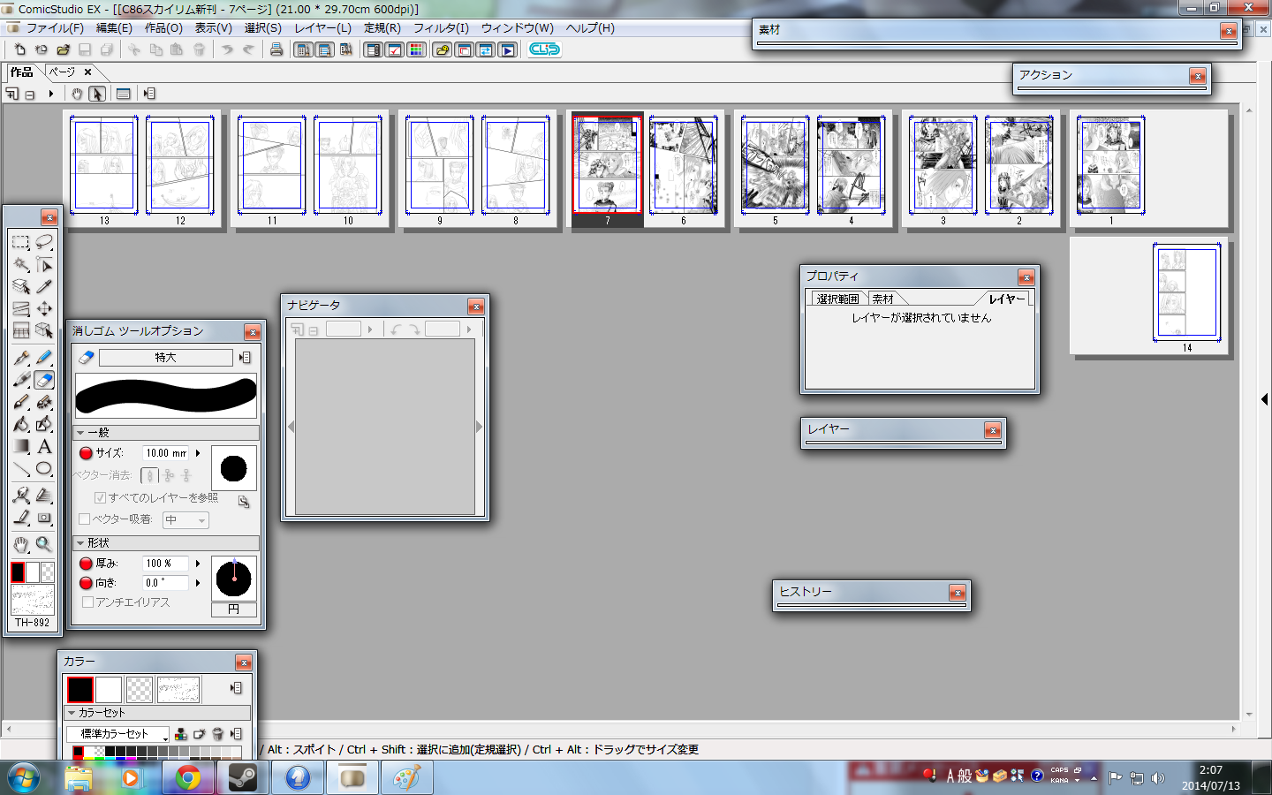The height and width of the screenshot is (795, 1272).
Task: Select the Gradient tool
Action: 21,446
